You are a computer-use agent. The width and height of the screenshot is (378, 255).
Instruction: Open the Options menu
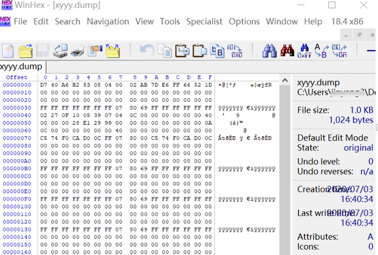(x=244, y=22)
